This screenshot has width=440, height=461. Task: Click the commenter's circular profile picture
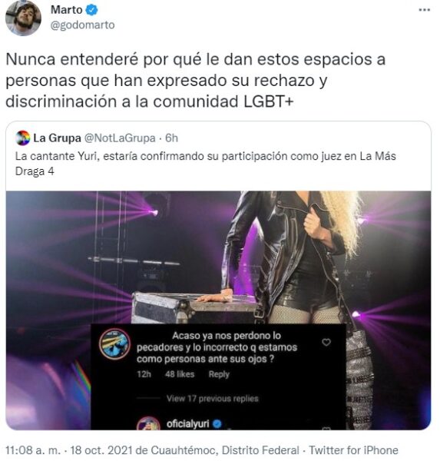click(114, 344)
